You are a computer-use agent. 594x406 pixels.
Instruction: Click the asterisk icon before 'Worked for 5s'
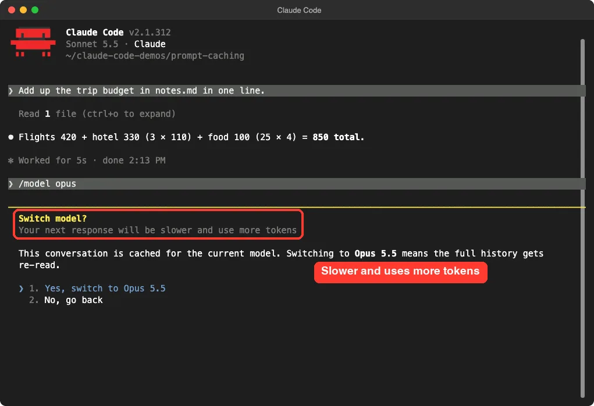tap(11, 161)
